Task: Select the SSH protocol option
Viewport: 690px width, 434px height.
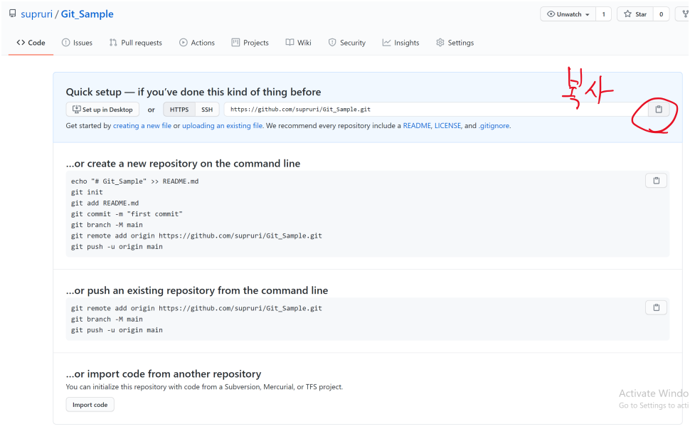Action: [x=207, y=109]
